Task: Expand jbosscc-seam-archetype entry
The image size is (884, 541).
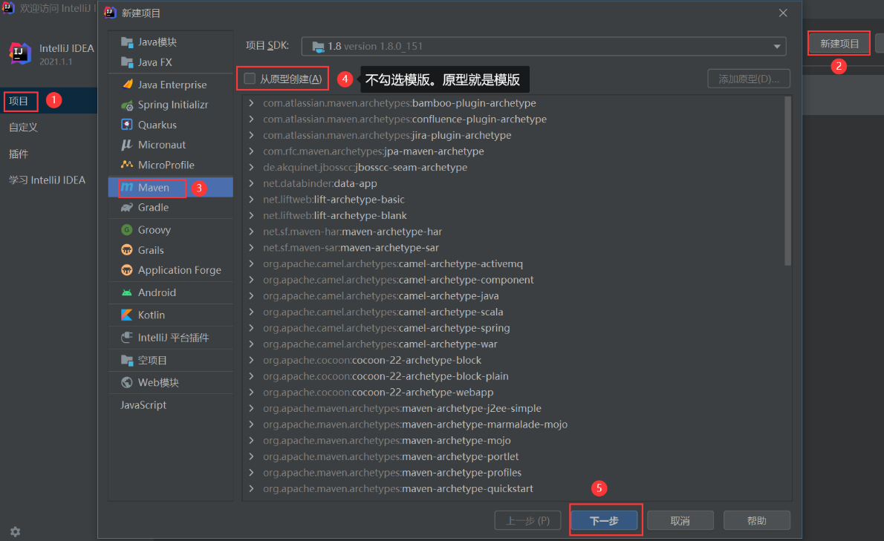Action: coord(251,167)
